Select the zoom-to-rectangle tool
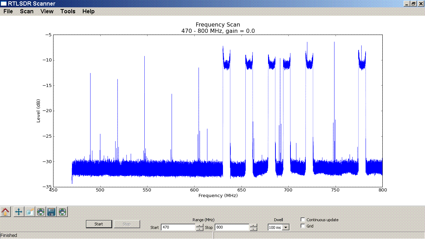 coord(30,212)
